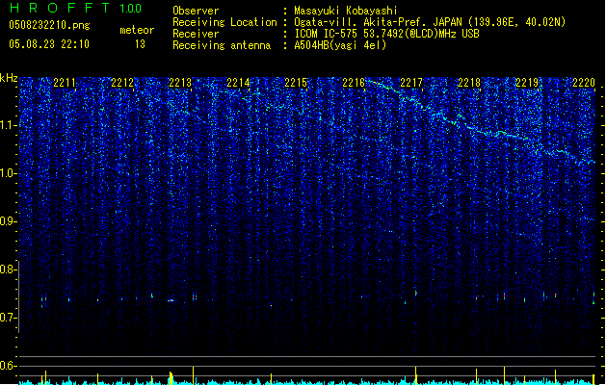This screenshot has width=606, height=385.
Task: Click the Observer label
Action: 196,11
